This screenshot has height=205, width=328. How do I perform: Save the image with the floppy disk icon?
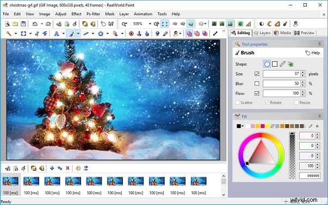[x=23, y=24]
